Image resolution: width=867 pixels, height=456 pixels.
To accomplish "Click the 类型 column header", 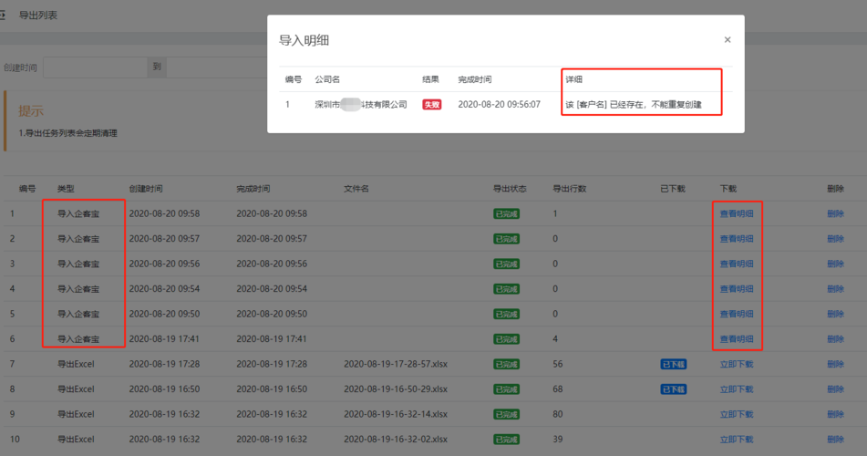I will [x=66, y=189].
